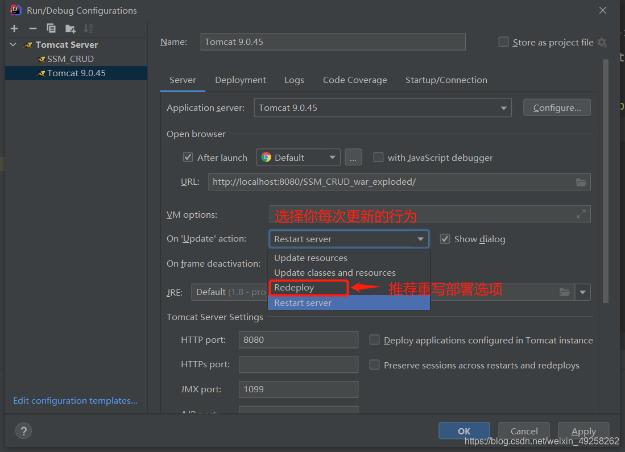Click the HTTP port field showing 8080
This screenshot has height=452, width=625.
298,339
